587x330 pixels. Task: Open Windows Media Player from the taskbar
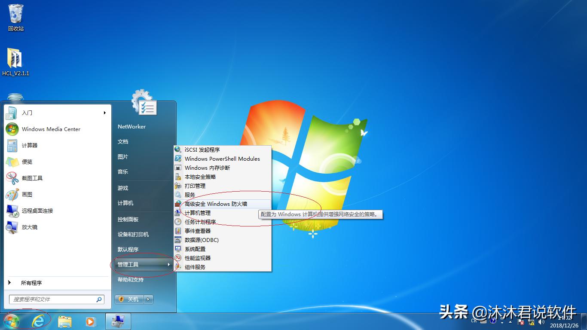91,321
